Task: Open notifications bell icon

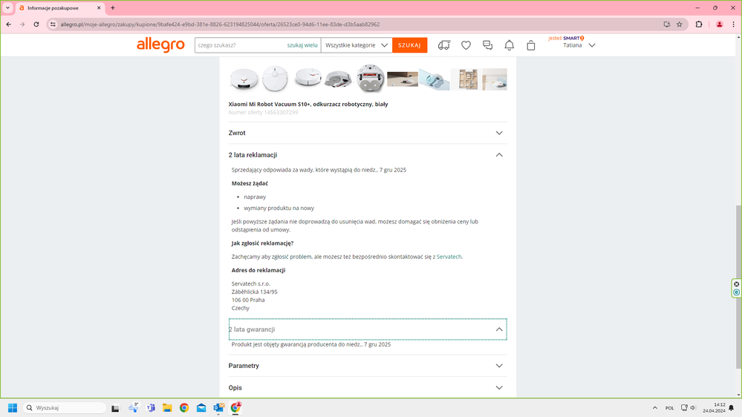Action: tap(510, 45)
